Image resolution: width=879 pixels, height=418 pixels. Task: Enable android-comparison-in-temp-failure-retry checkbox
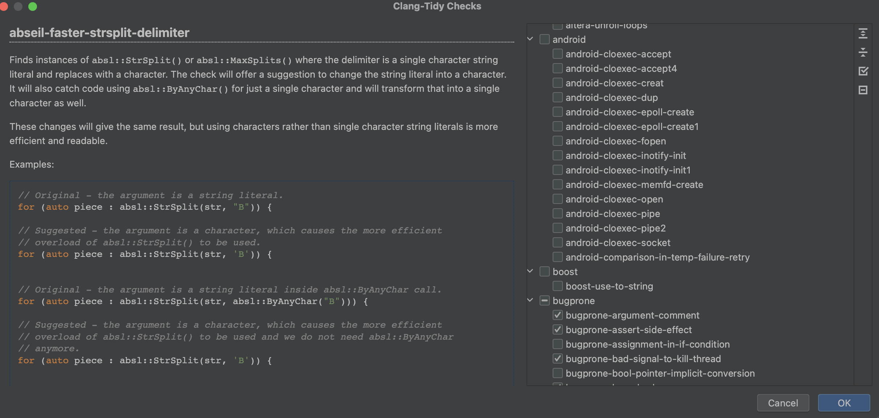pos(558,257)
